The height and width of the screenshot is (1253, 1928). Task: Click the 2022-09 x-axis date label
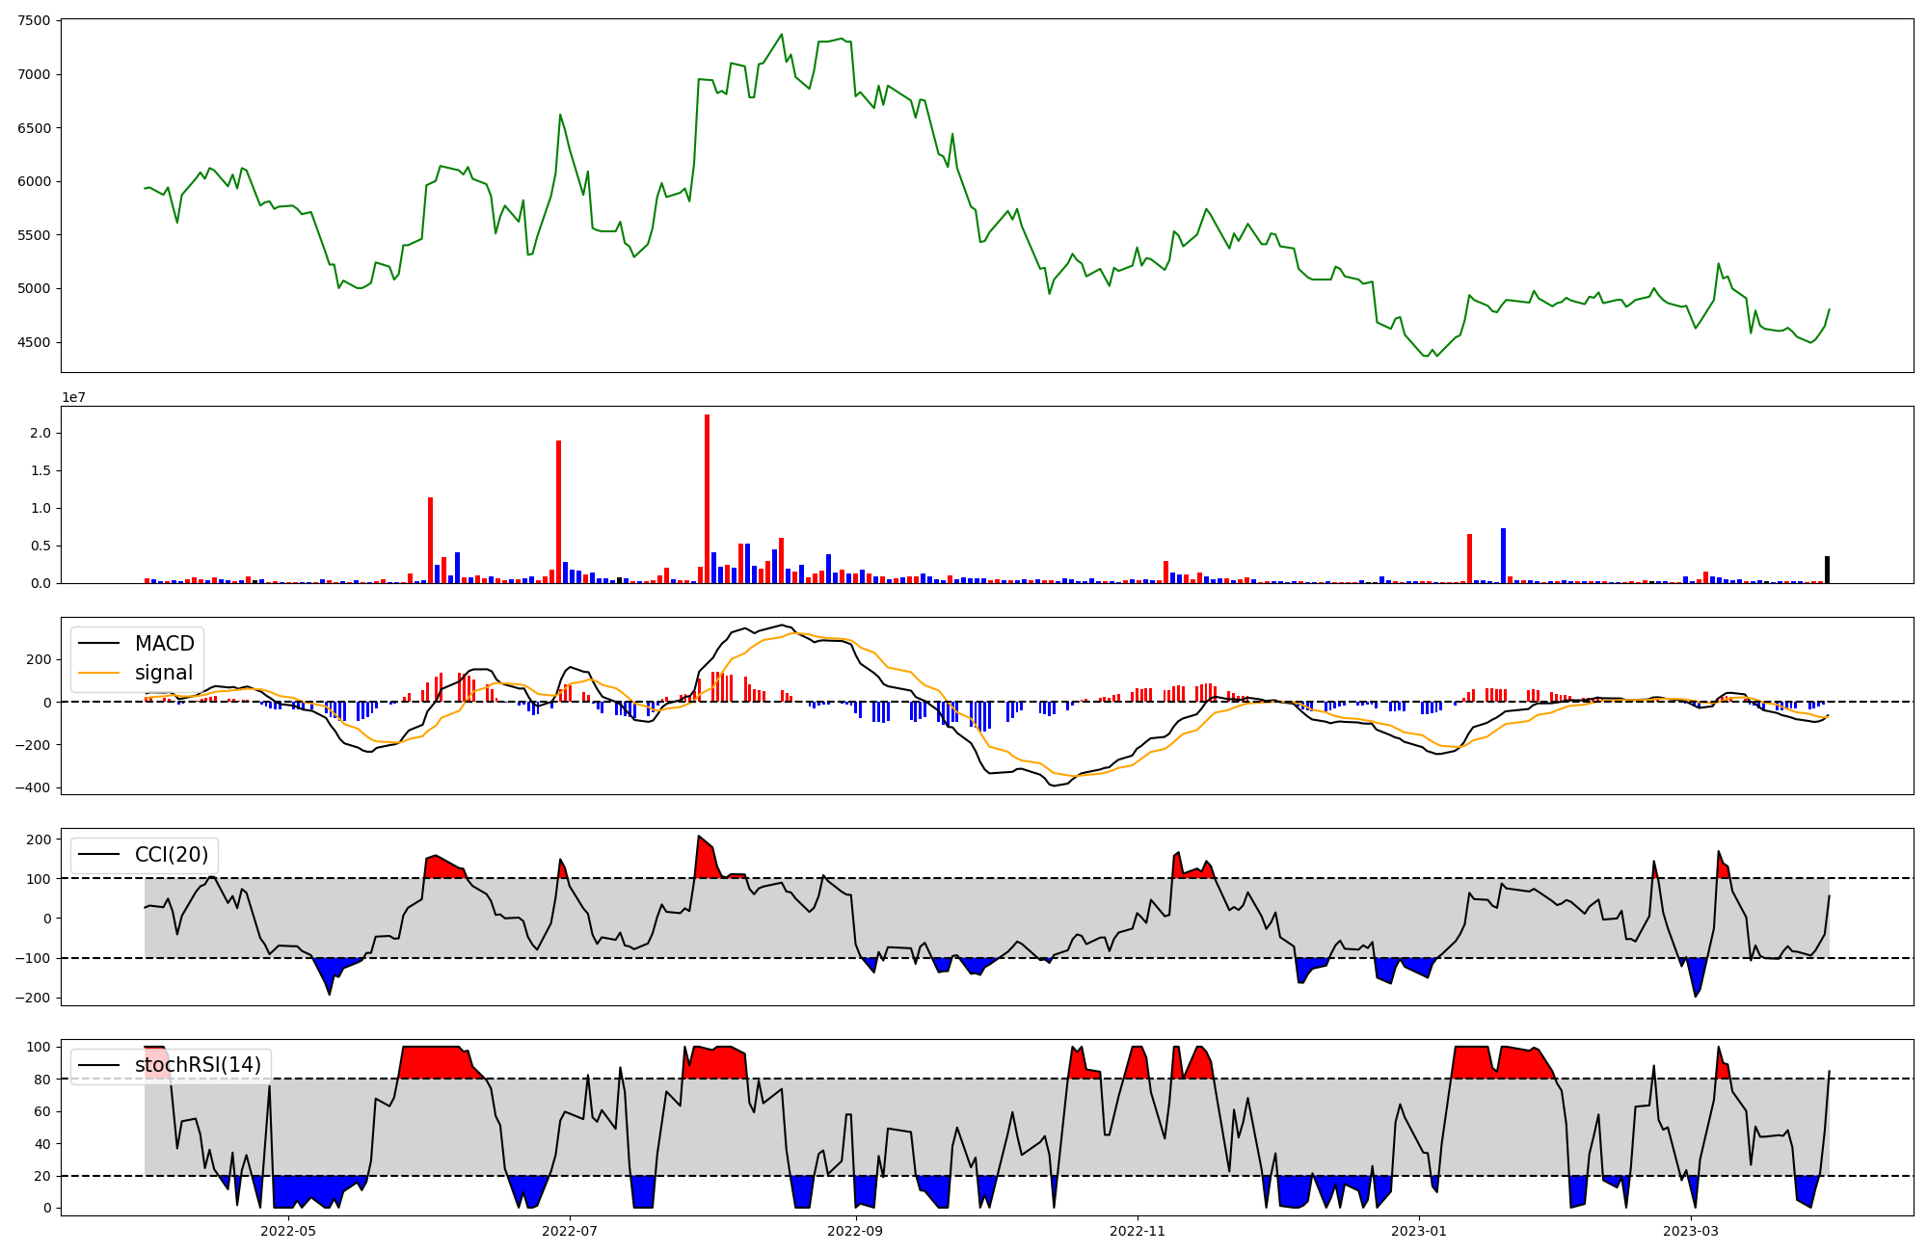(855, 1231)
